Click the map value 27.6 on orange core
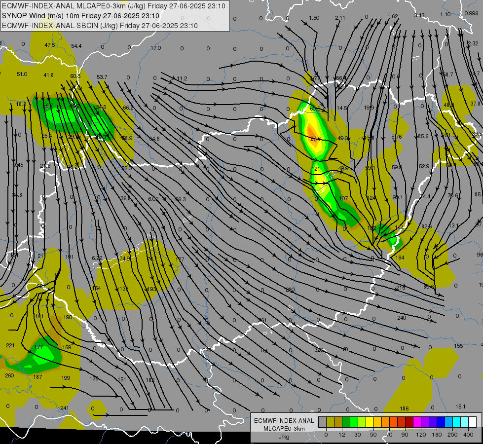The image size is (483, 444). 315,139
